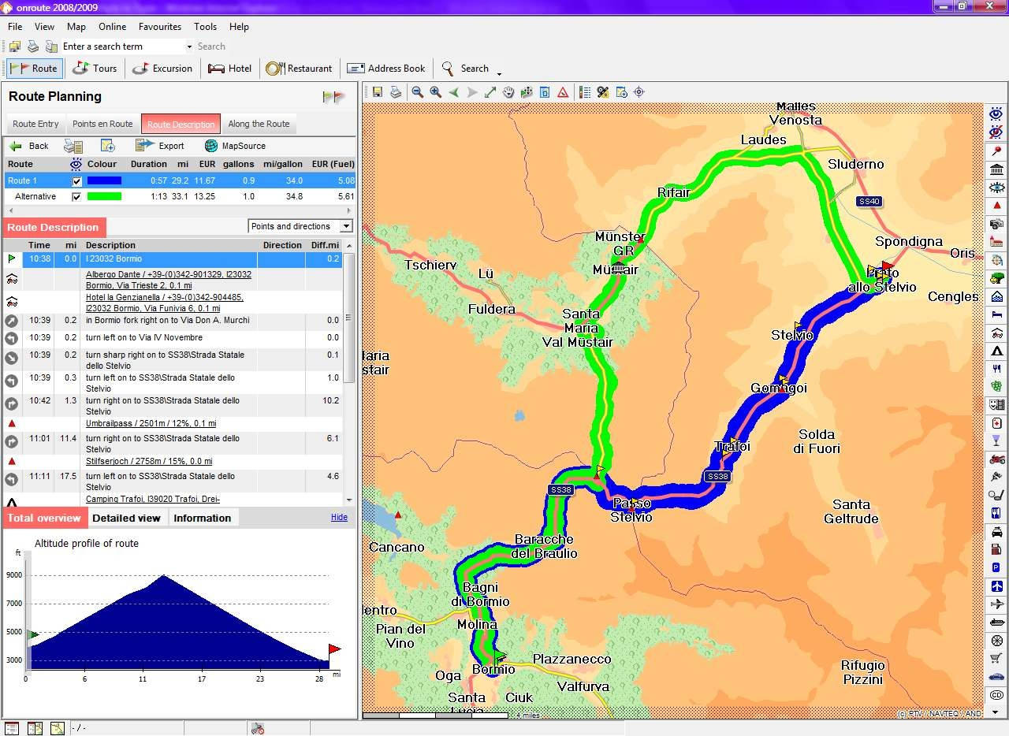Show shopping cart POIs on map
Image resolution: width=1009 pixels, height=736 pixels.
[x=996, y=659]
